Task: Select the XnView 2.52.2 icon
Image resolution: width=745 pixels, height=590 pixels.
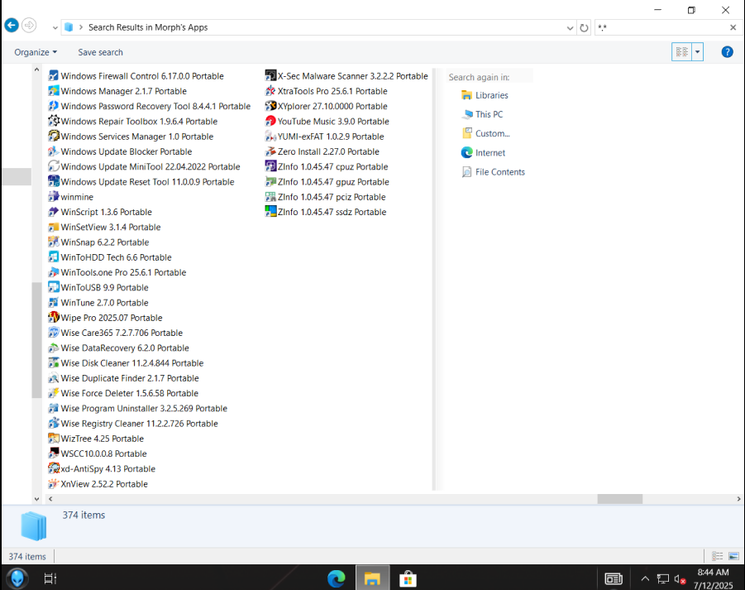Action: pyautogui.click(x=54, y=484)
